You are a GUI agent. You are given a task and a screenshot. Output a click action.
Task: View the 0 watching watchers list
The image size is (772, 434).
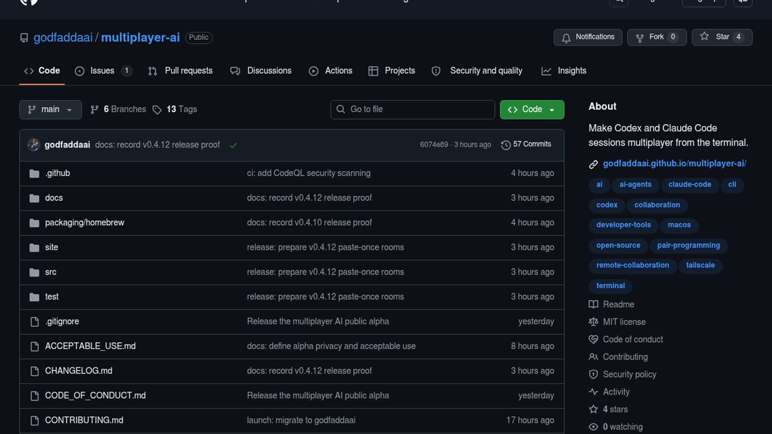point(616,427)
